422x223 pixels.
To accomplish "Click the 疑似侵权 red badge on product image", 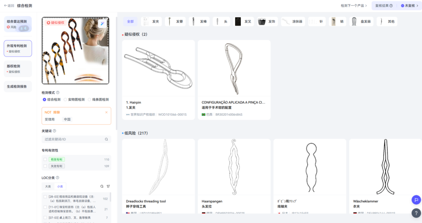I will pos(55,23).
